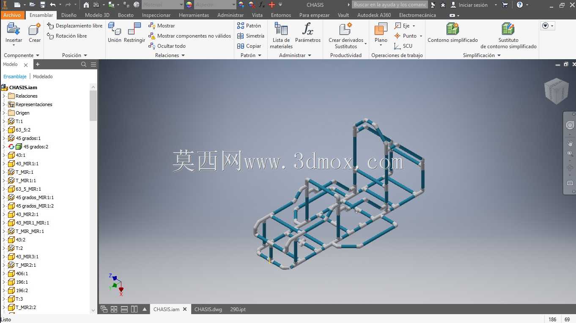Open the Archivo menu
The width and height of the screenshot is (576, 323).
pos(12,15)
